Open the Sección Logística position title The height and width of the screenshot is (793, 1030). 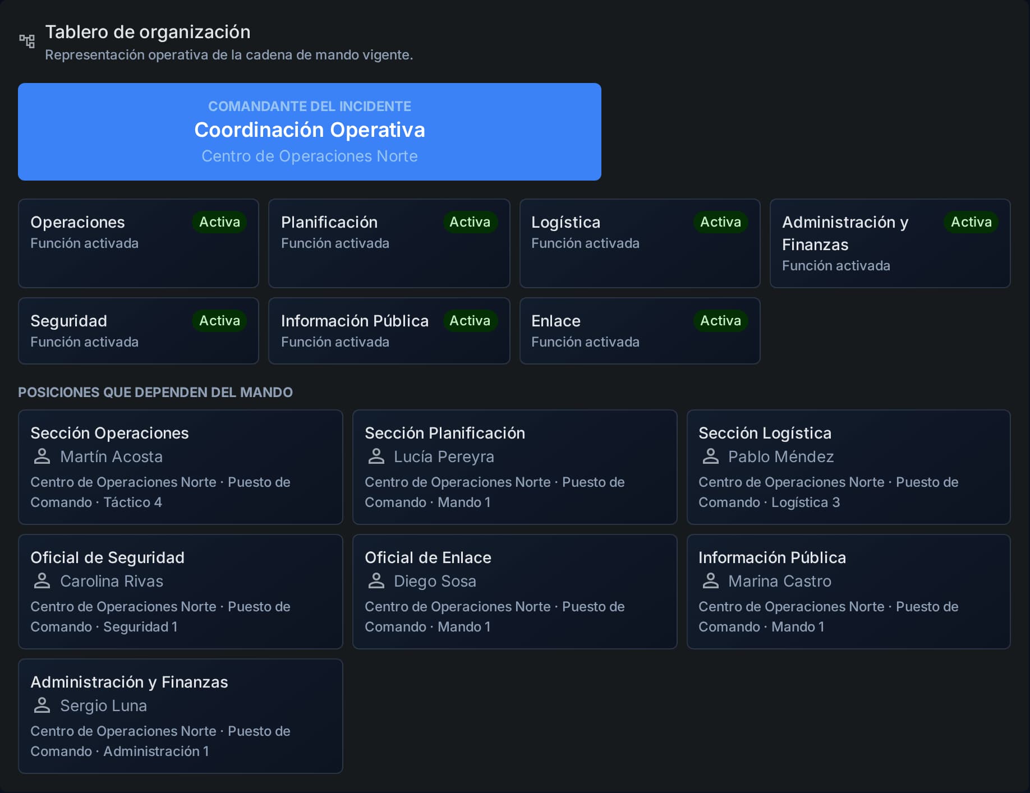765,433
